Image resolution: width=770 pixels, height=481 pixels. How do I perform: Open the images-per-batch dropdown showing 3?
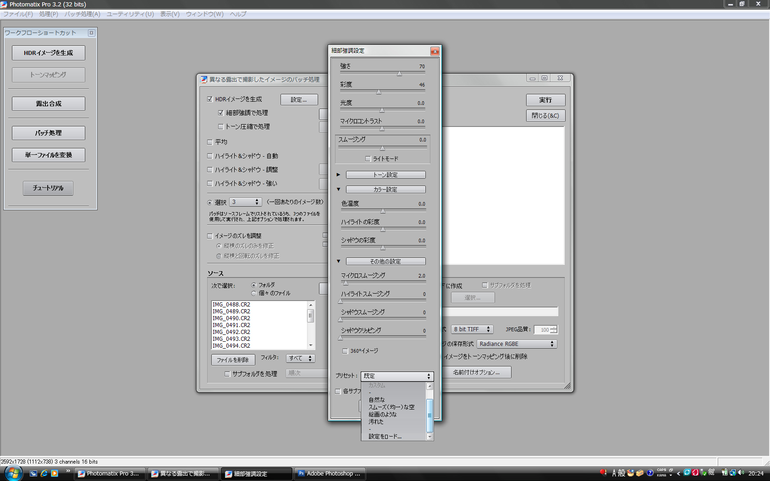[245, 202]
